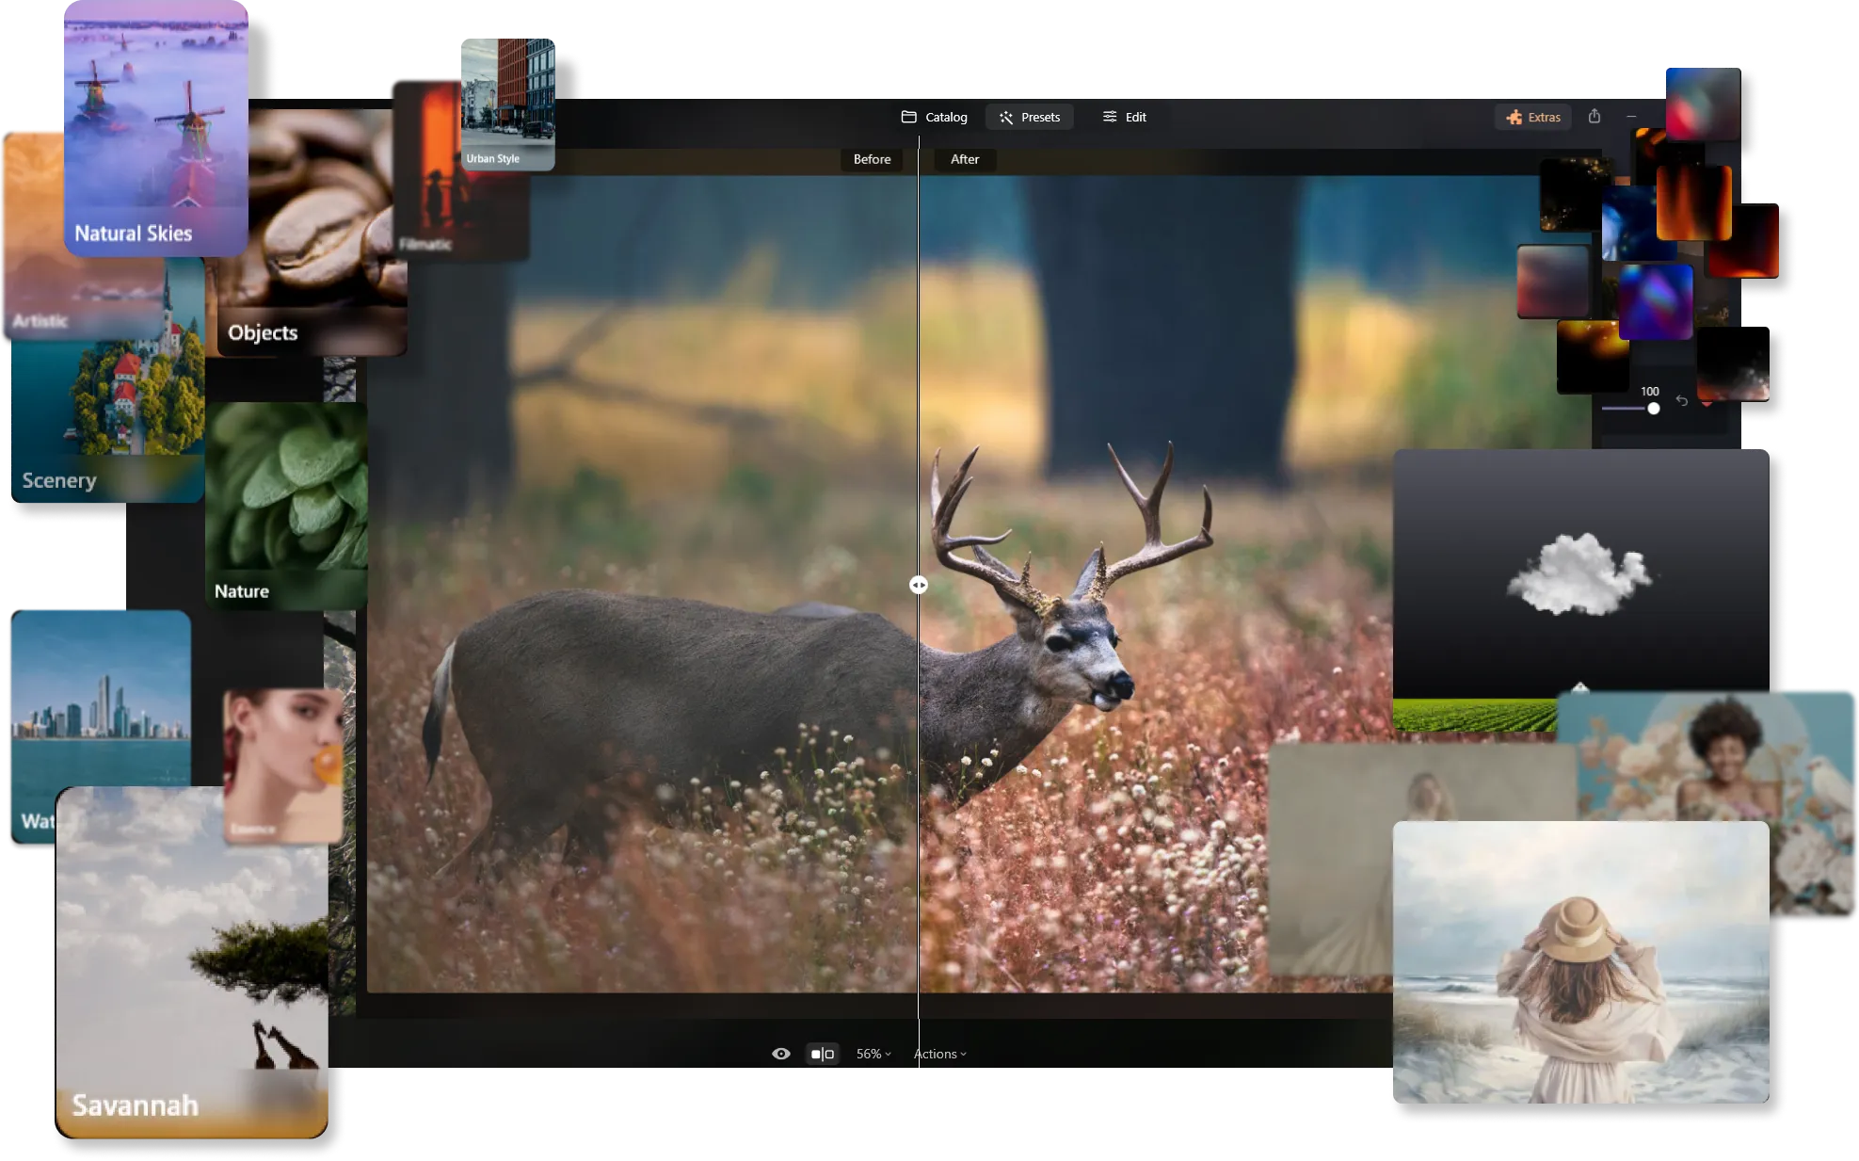
Task: Toggle the eye preview icon
Action: [780, 1054]
